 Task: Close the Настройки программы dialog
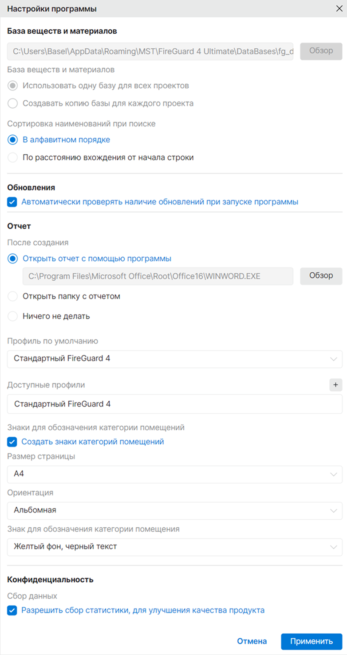[339, 8]
